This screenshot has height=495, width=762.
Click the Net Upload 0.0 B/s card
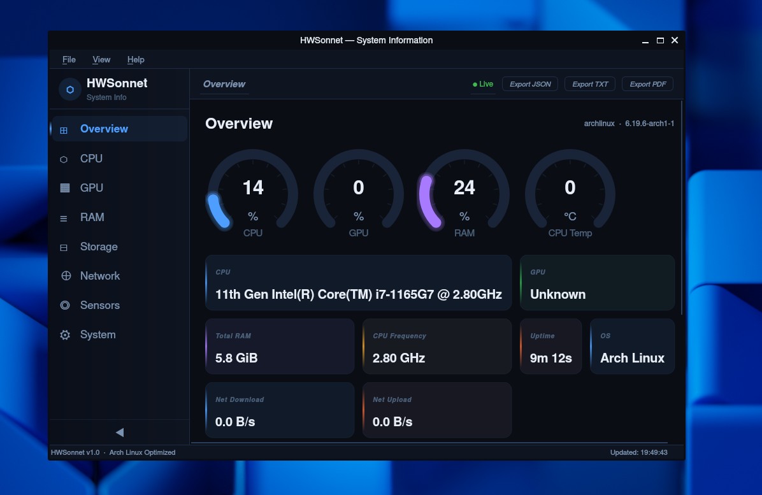tap(437, 410)
